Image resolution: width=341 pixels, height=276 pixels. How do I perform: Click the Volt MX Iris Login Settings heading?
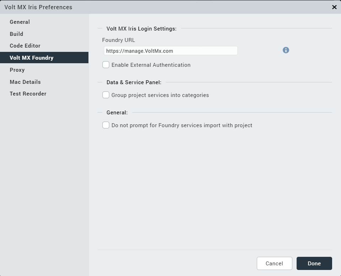pos(141,29)
